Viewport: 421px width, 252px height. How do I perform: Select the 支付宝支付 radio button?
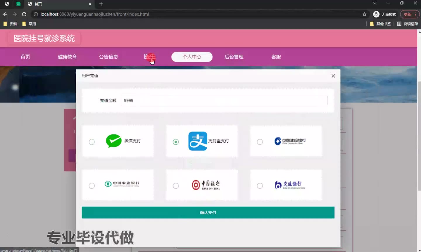click(x=176, y=142)
